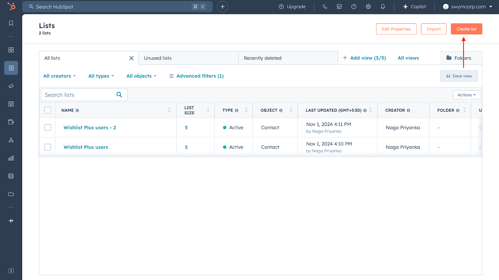Click the Import button
Screen dimensions: 499x280
(x=434, y=29)
